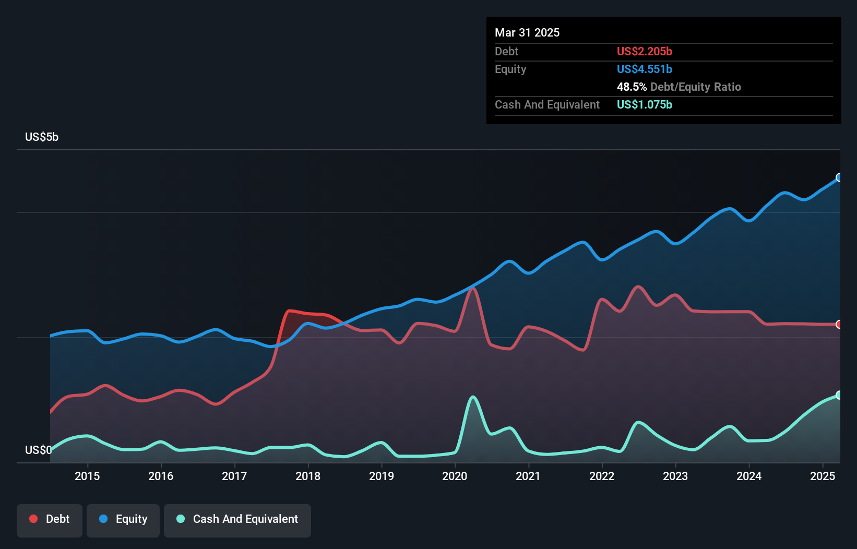This screenshot has width=857, height=549.
Task: Toggle Cash And Equivalent legend button
Action: [x=237, y=520]
